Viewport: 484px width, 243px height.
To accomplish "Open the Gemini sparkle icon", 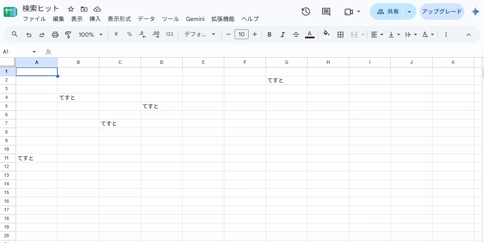I will point(475,12).
